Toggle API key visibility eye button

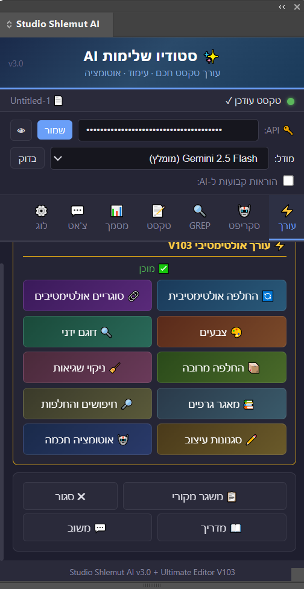pos(21,130)
